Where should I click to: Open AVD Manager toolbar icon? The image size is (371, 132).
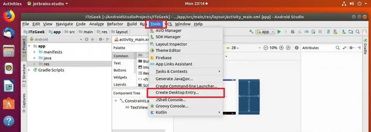coord(335,31)
